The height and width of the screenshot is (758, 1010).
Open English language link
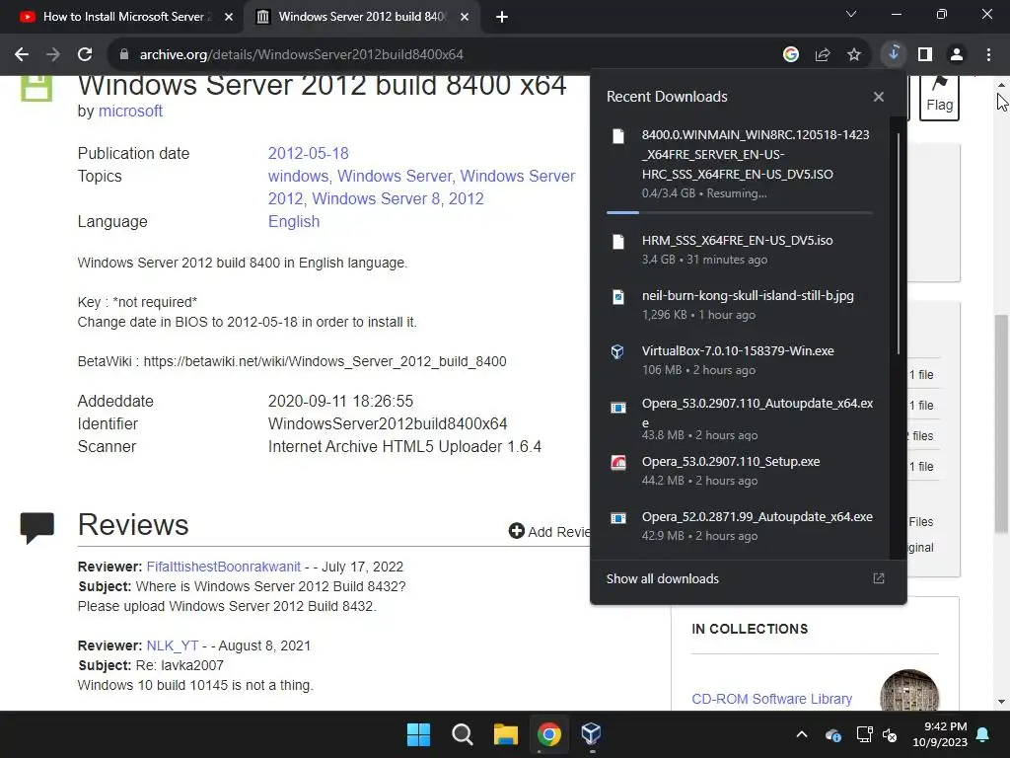[294, 221]
